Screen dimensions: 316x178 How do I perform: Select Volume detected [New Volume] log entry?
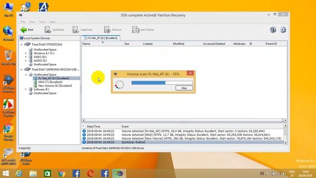coord(183,138)
